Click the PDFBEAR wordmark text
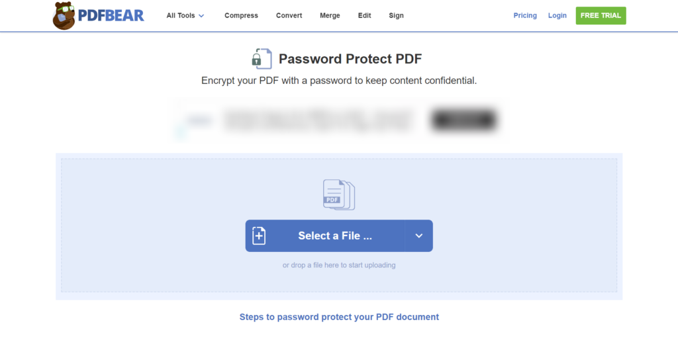 click(111, 16)
